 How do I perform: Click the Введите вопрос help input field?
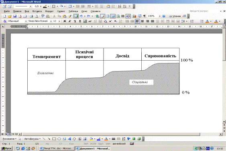[x=204, y=11]
